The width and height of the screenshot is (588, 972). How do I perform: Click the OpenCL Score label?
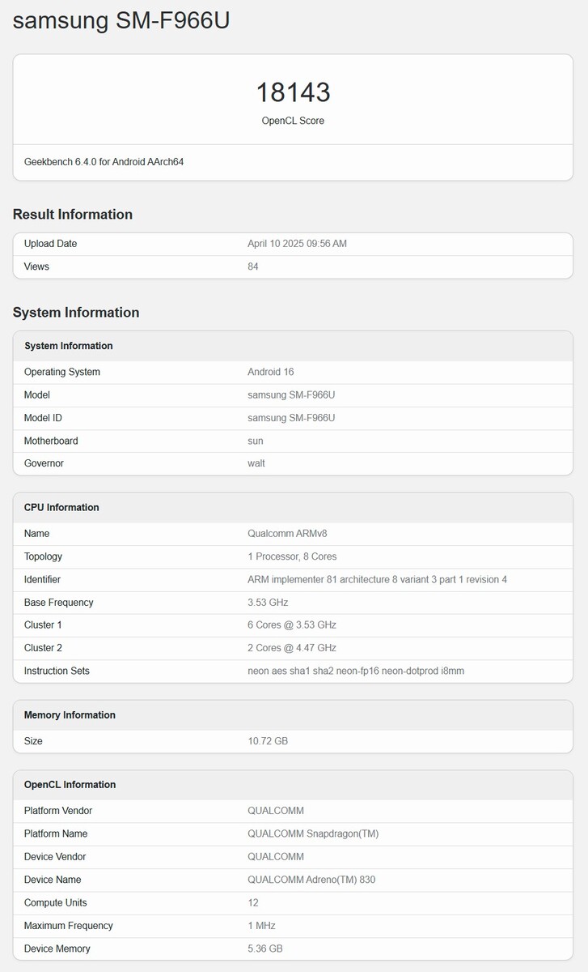tap(293, 121)
